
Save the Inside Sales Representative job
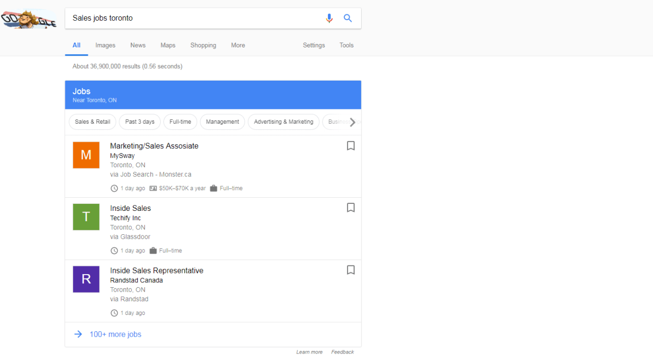351,270
